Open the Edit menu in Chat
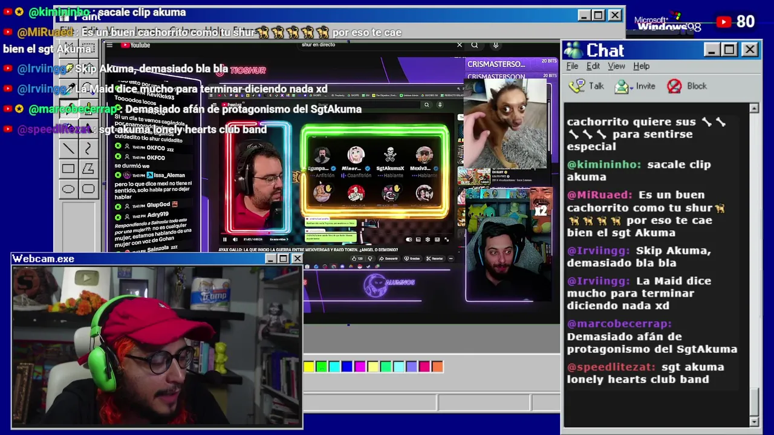 point(593,66)
